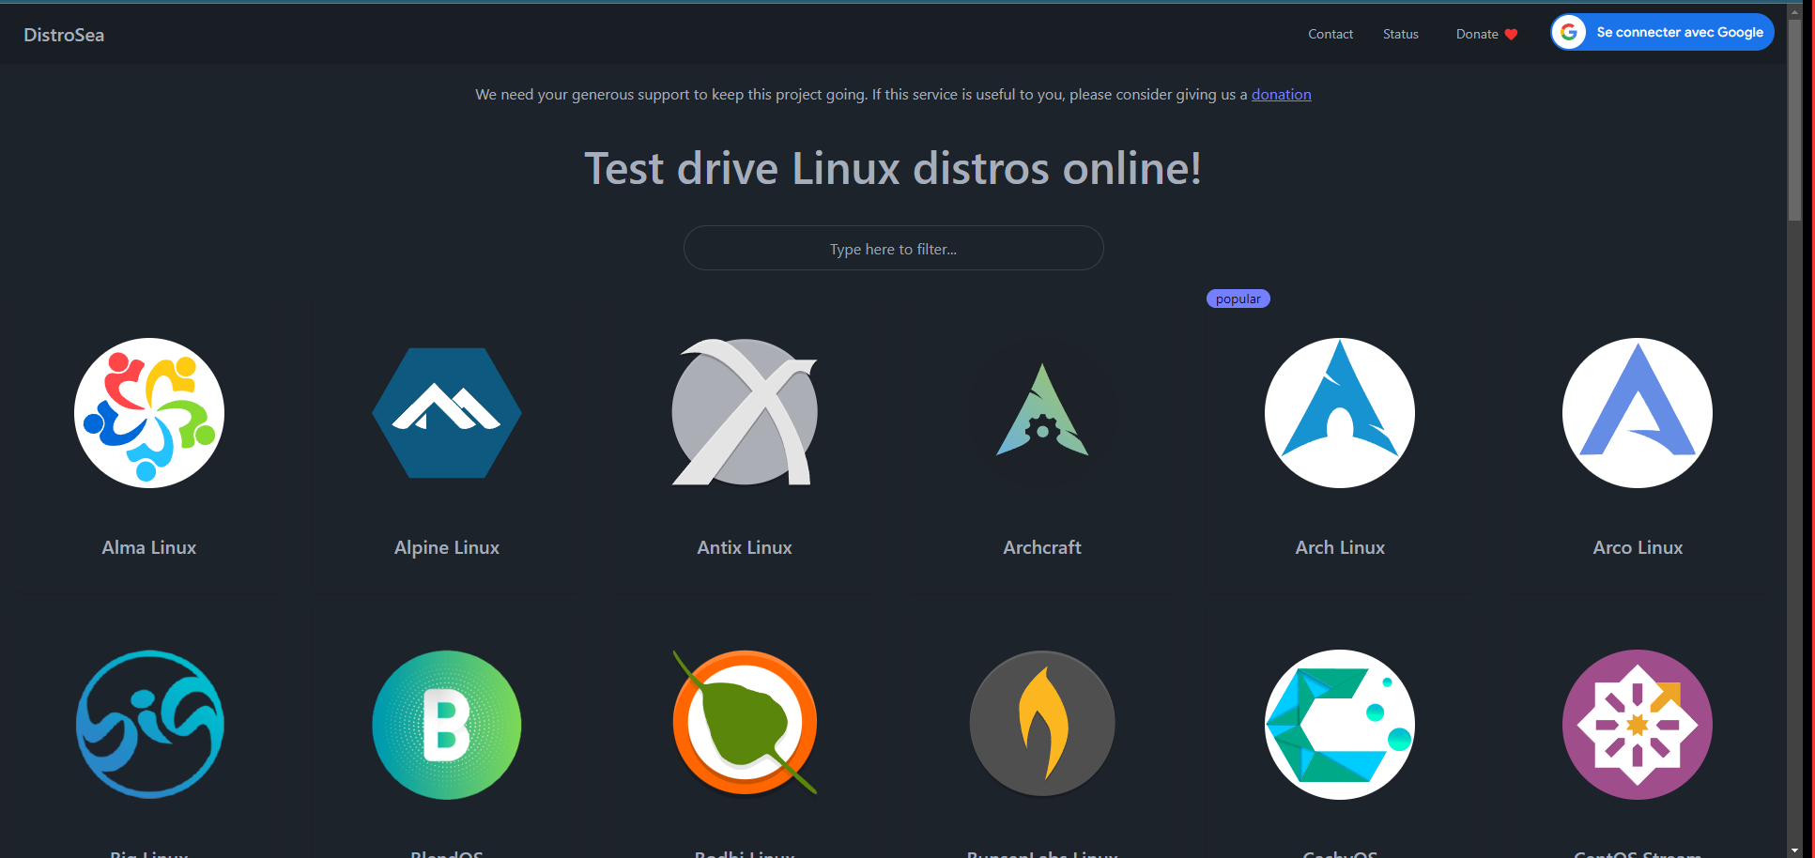
Task: Click the Alma Linux name label
Action: point(149,547)
